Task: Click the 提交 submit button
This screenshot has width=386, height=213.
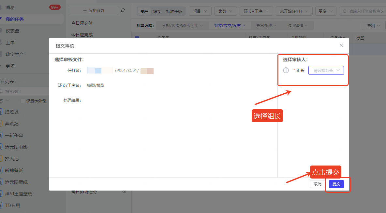Action: (336, 184)
